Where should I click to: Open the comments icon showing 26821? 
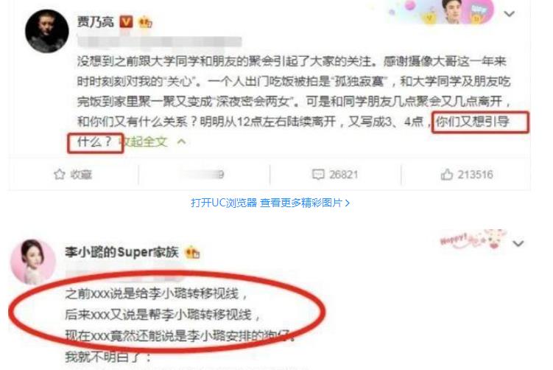pos(318,175)
